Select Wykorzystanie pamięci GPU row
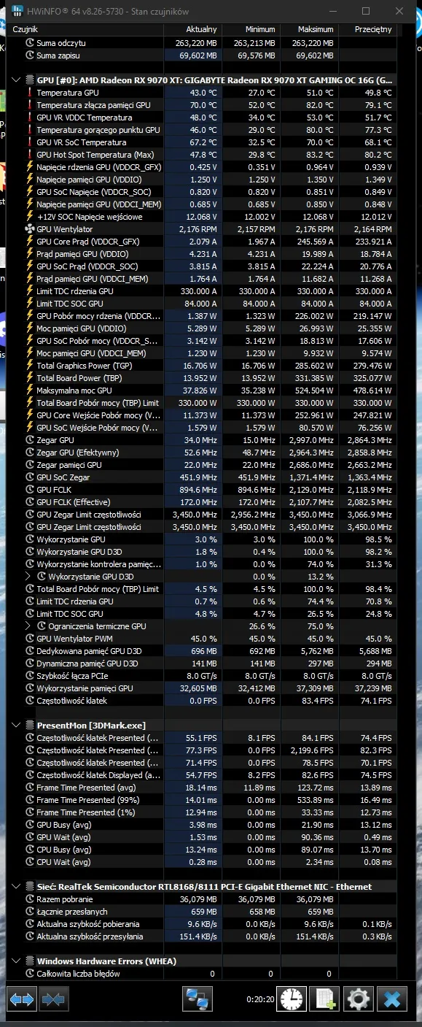The width and height of the screenshot is (422, 1027). pyautogui.click(x=203, y=688)
